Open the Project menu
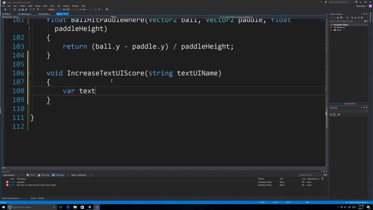Screen dimensions: 373x210 pos(22,6)
